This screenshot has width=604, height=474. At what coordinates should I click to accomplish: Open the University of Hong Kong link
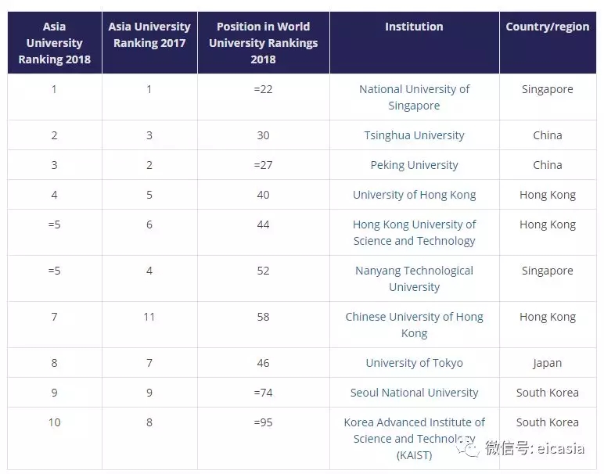click(414, 195)
